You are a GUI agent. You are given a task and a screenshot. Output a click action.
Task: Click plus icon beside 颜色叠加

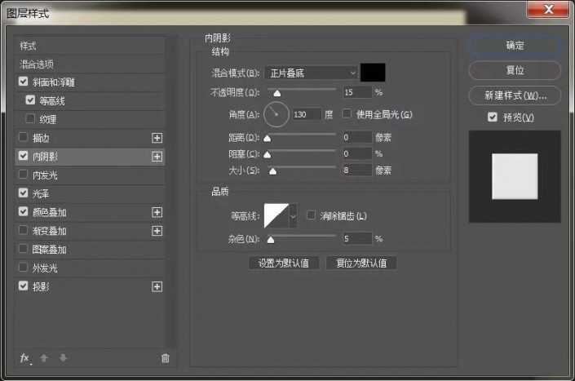coord(157,212)
